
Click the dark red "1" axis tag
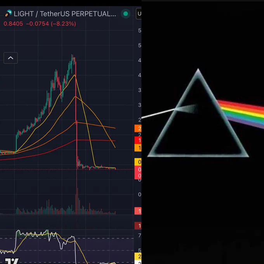pyautogui.click(x=138, y=226)
